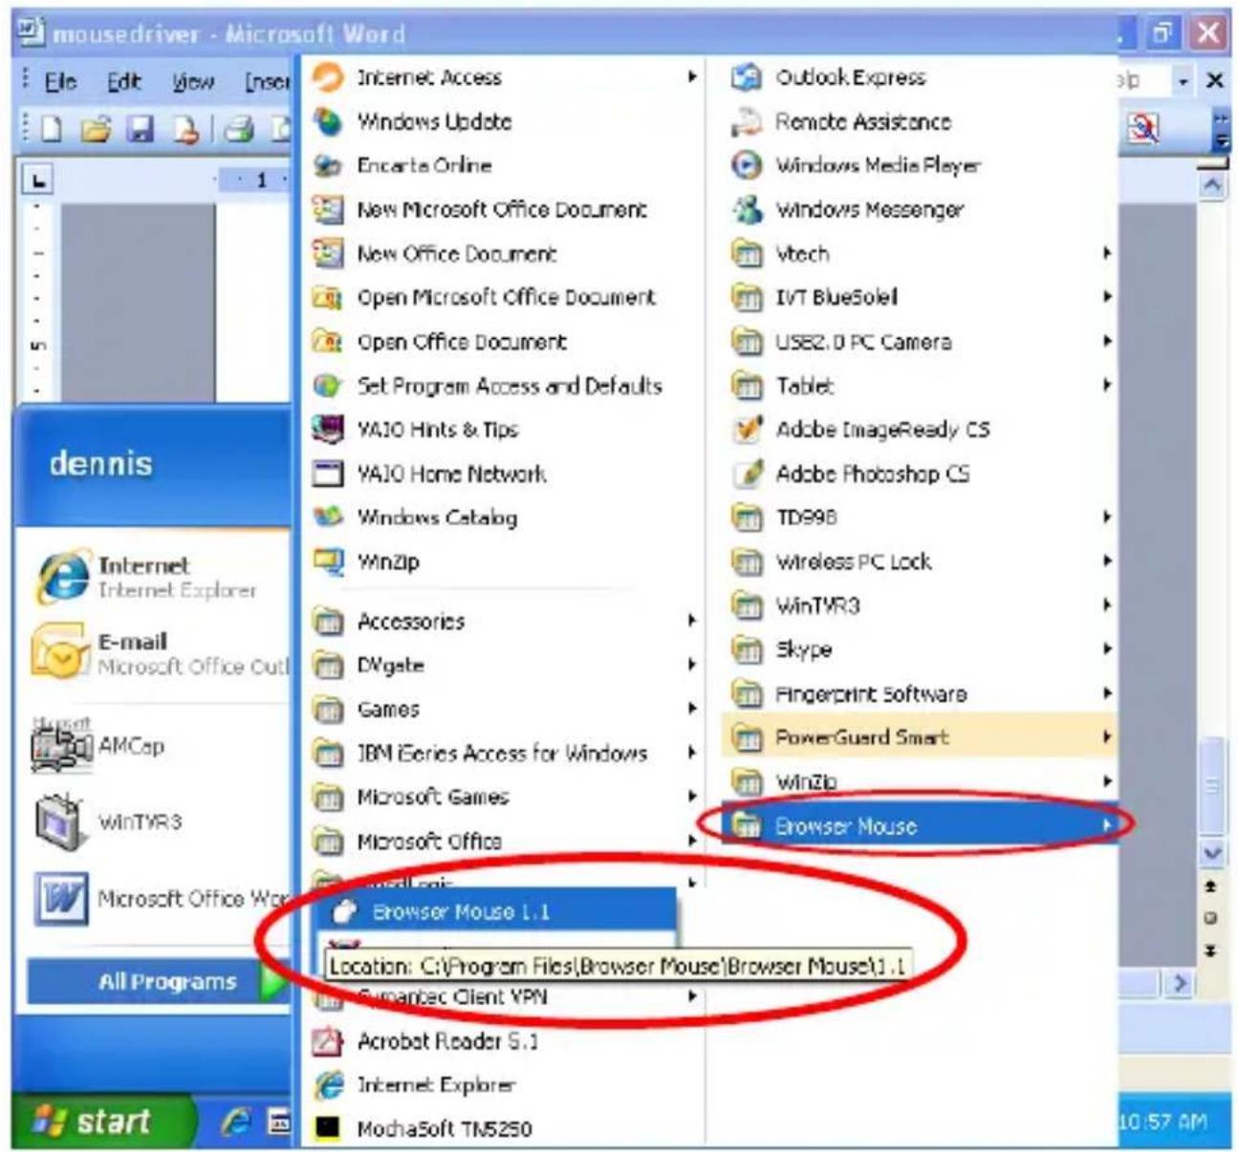Click Word vertical scrollbar down arrow
1238x1152 pixels.
[1212, 852]
